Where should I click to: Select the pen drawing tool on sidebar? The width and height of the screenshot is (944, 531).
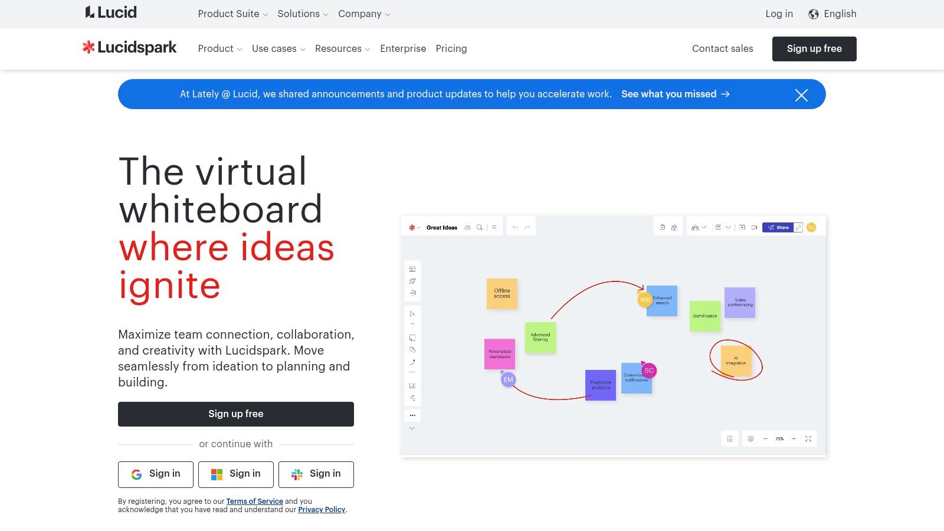(412, 398)
